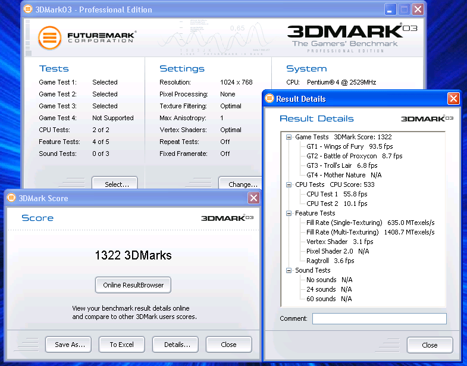This screenshot has height=366, width=467.
Task: Open the Online ResultBrowser
Action: 133,285
